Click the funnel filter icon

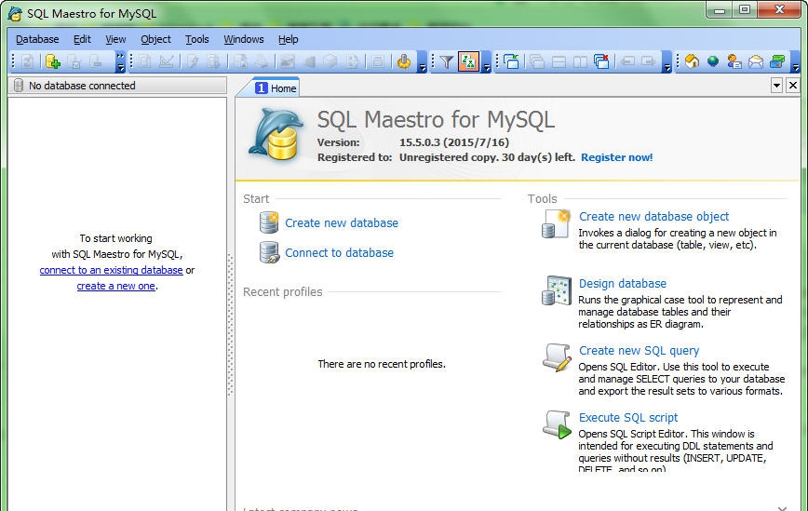(x=446, y=61)
